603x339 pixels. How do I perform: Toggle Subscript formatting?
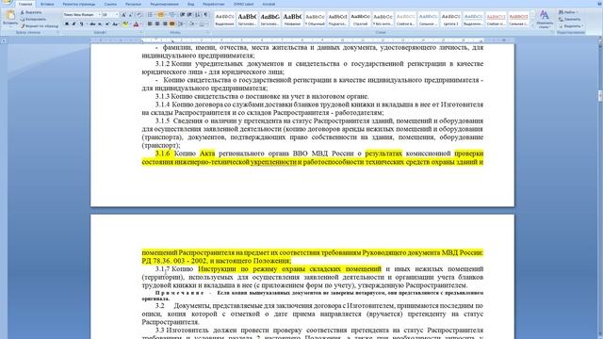[x=100, y=24]
